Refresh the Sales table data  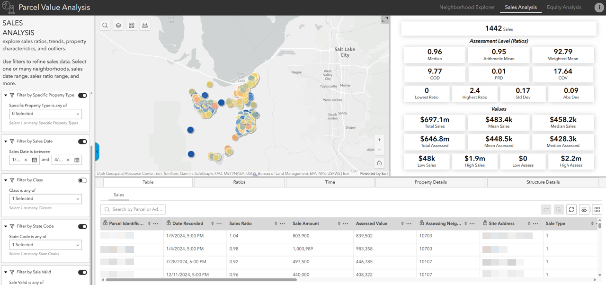[571, 209]
